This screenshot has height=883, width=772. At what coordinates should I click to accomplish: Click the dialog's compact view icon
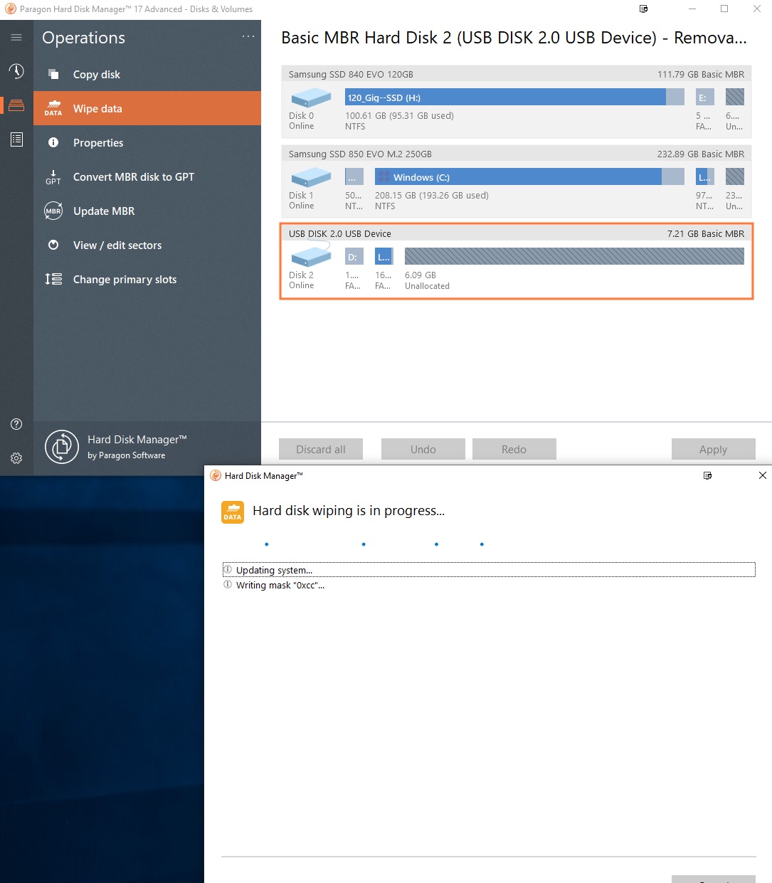(x=707, y=475)
